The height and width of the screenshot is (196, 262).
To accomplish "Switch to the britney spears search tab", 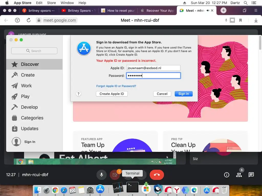I will point(39,10).
